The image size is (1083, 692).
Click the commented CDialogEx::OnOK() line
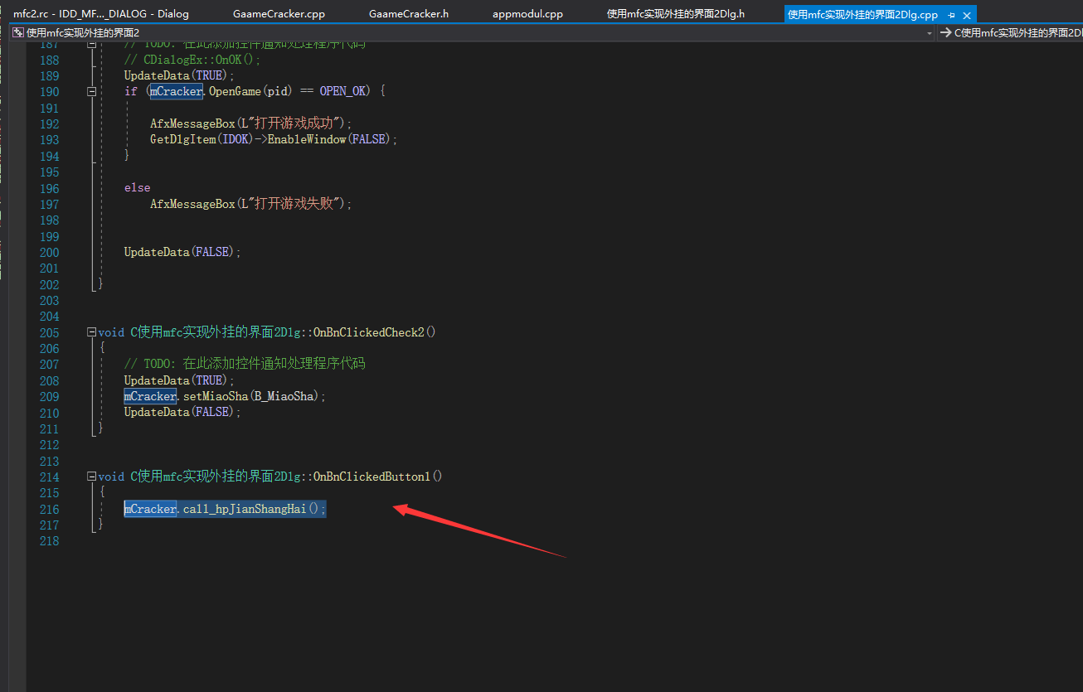[192, 60]
